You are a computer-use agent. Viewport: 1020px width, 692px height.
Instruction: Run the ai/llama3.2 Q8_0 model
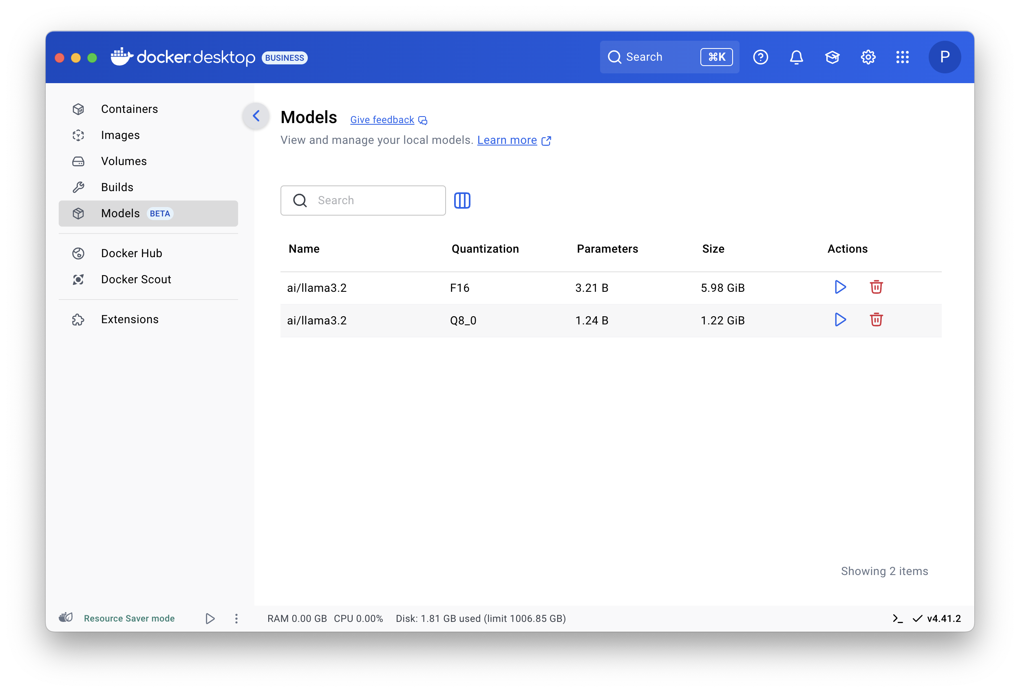(x=840, y=320)
